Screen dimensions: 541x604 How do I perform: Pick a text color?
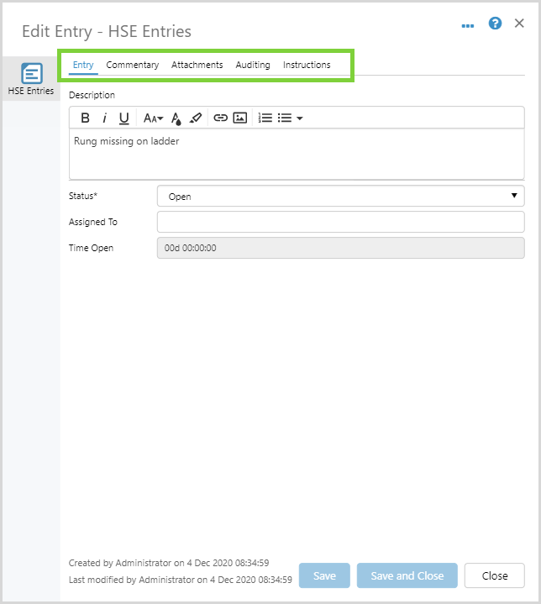(176, 118)
